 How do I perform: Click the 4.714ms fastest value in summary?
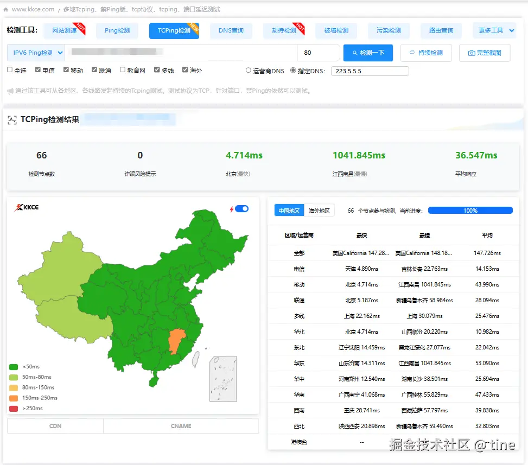point(244,156)
